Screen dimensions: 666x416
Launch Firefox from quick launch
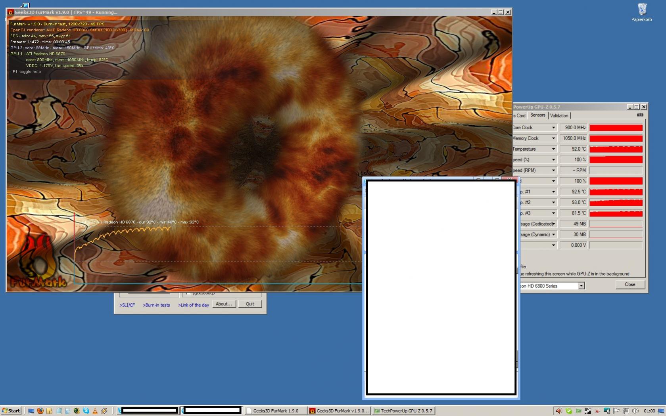pyautogui.click(x=40, y=411)
